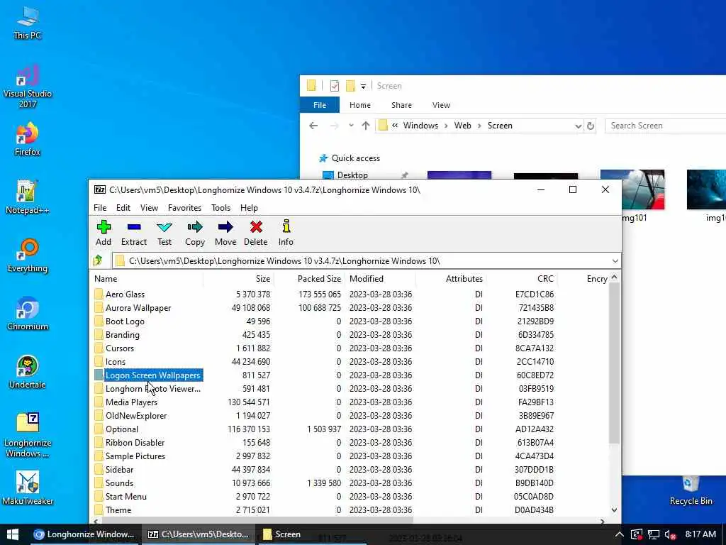The image size is (726, 545).
Task: Open the File tab in the Screen window
Action: pos(320,105)
